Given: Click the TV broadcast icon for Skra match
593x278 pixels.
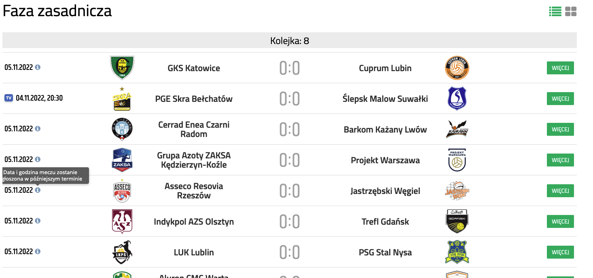Looking at the screenshot, I should tap(9, 98).
